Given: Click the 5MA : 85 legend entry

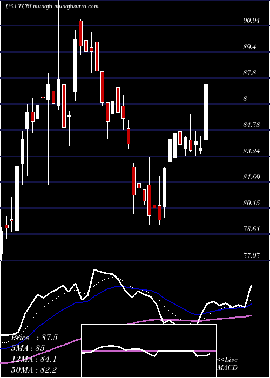Looking at the screenshot, I should click(28, 348).
